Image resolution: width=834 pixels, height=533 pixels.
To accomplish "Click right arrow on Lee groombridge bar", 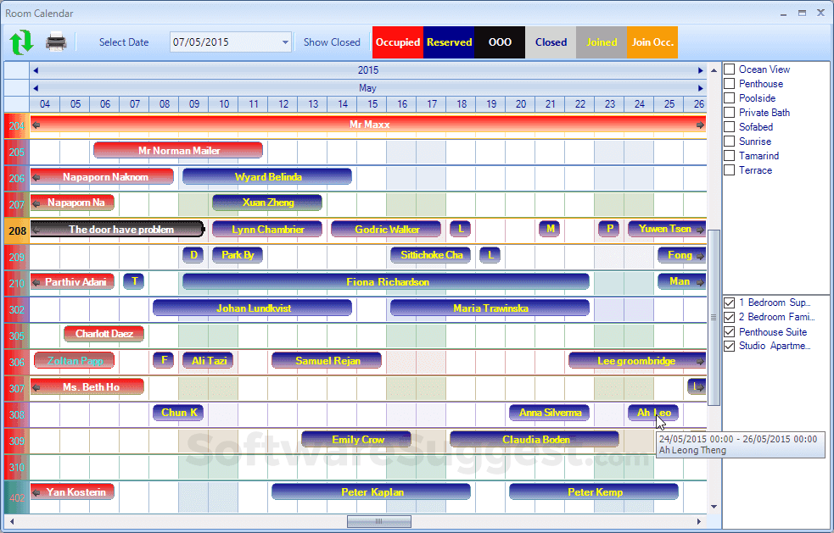I will pyautogui.click(x=700, y=361).
